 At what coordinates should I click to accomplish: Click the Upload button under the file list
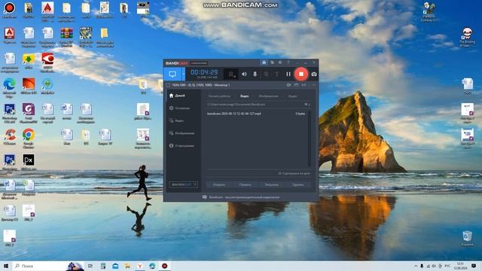(272, 184)
